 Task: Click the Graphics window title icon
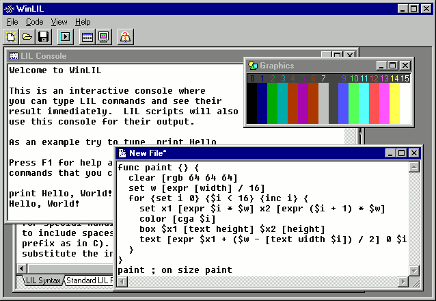point(253,66)
